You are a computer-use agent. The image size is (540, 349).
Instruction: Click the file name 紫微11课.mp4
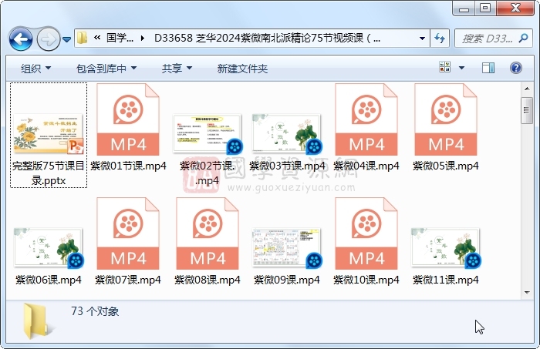pos(446,280)
